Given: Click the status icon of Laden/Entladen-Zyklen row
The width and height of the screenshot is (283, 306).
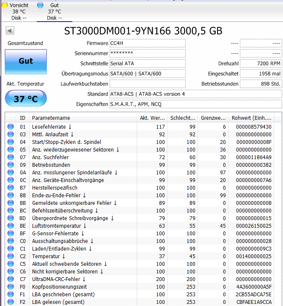Looking at the screenshot, I should click(x=11, y=248).
